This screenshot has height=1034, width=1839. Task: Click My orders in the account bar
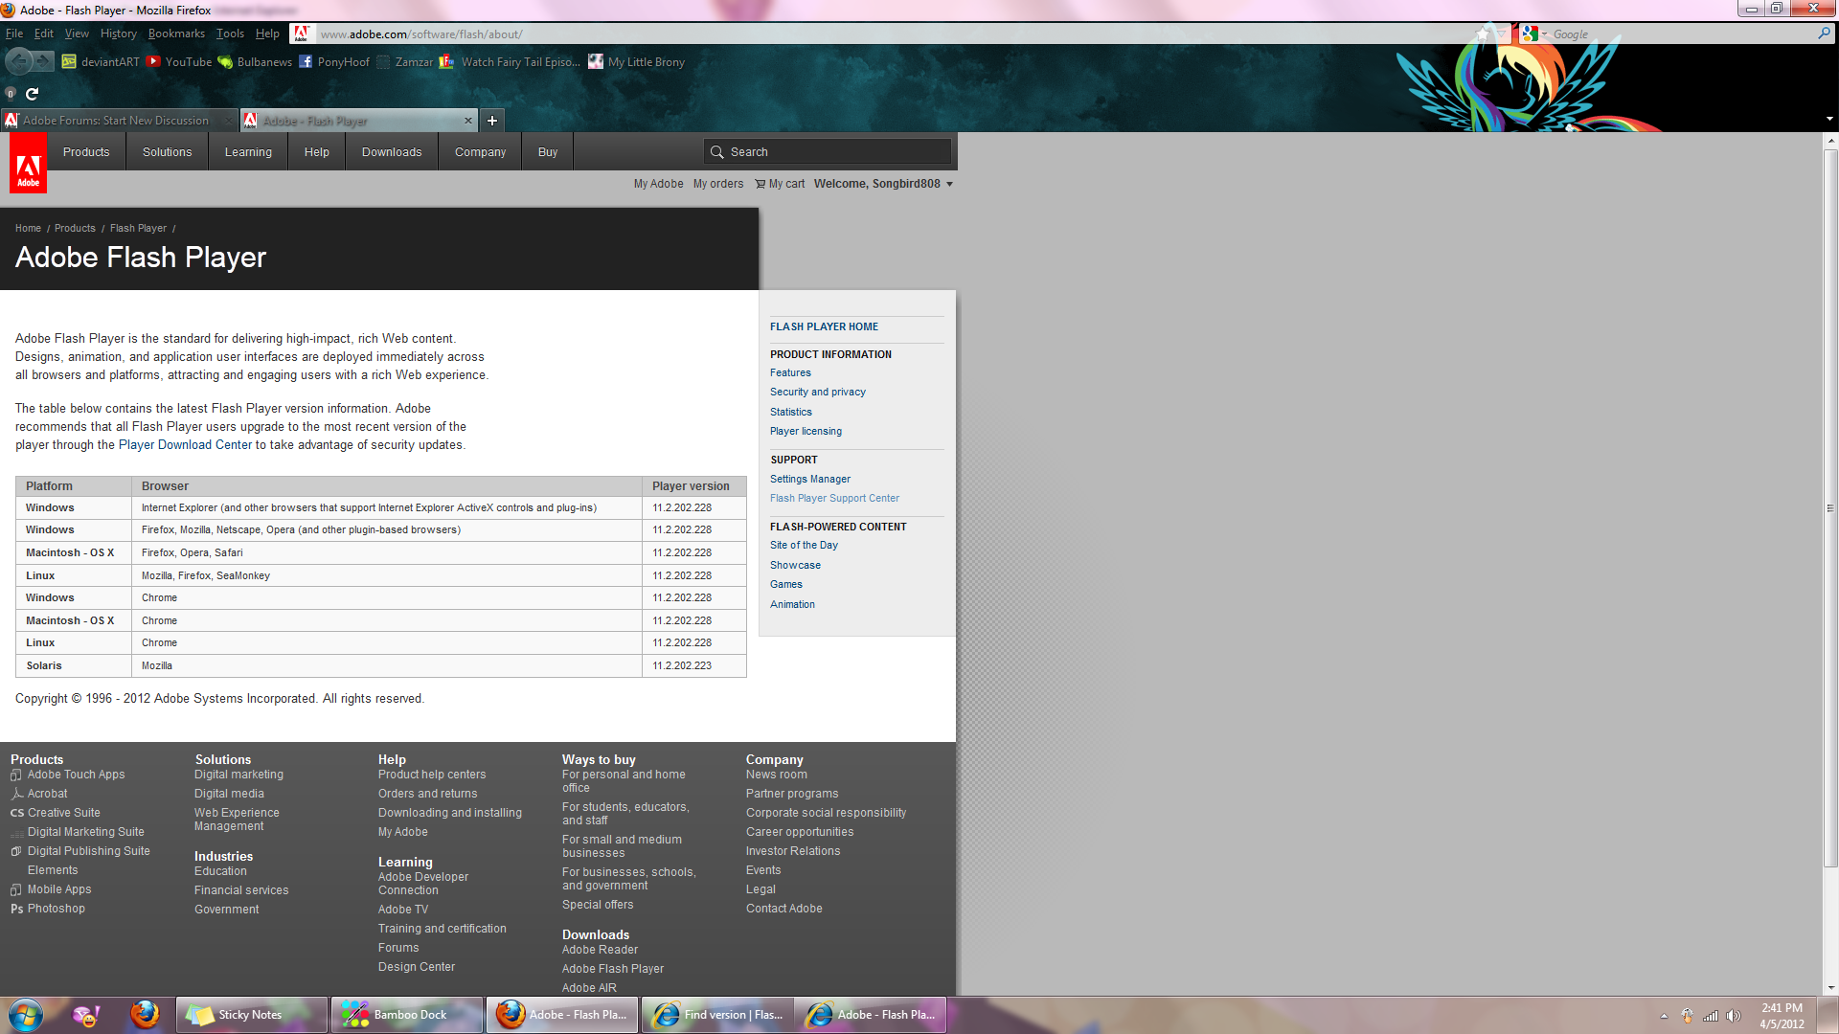[x=718, y=184]
